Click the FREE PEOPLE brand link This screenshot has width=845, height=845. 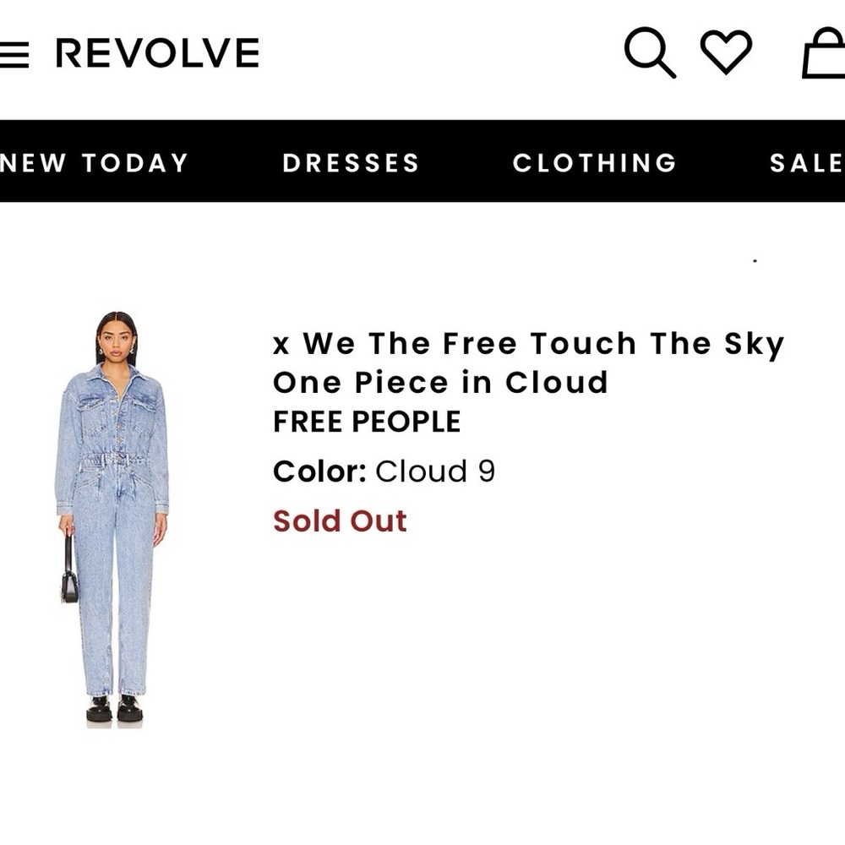[x=365, y=420]
